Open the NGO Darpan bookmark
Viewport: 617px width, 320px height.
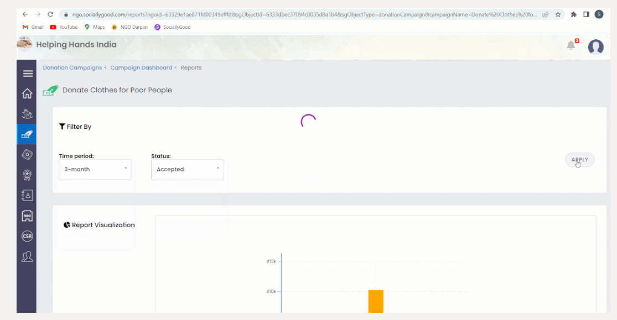[129, 27]
